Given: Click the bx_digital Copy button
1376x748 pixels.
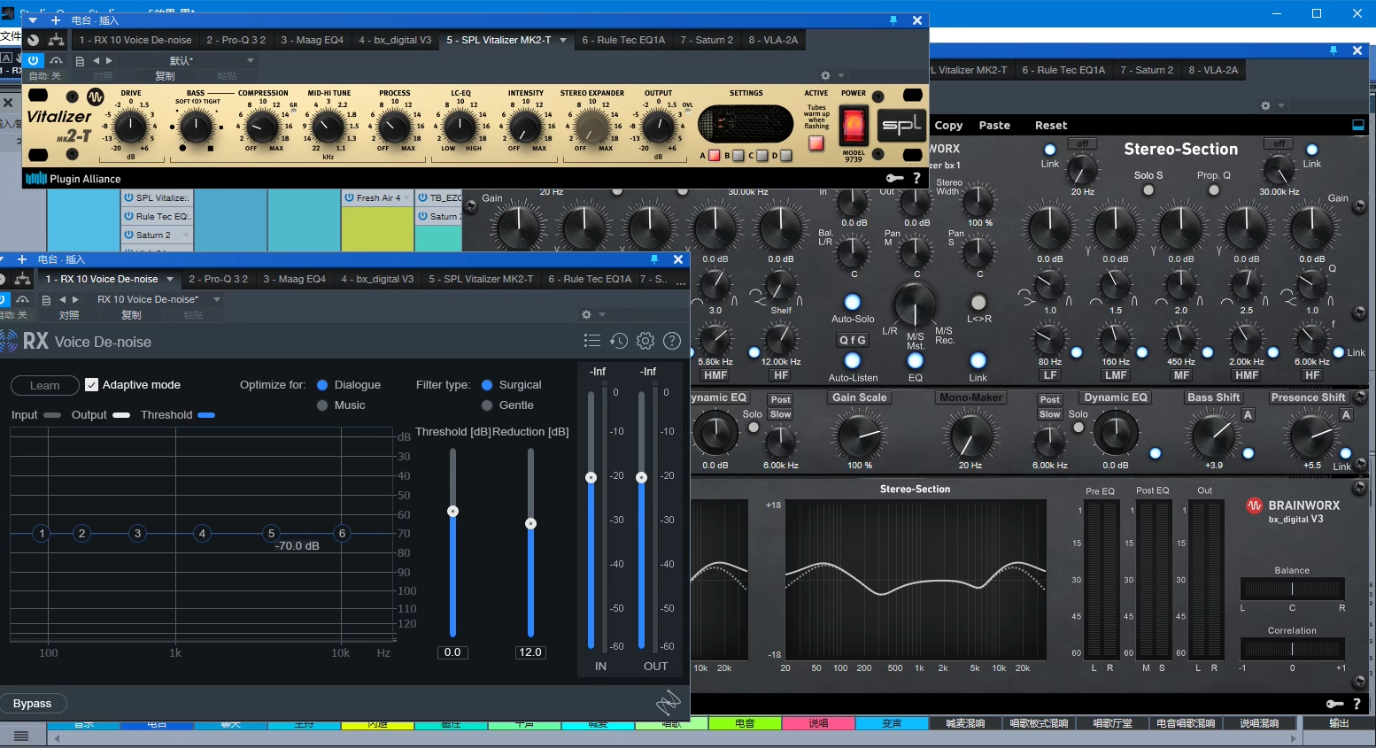Looking at the screenshot, I should (948, 126).
